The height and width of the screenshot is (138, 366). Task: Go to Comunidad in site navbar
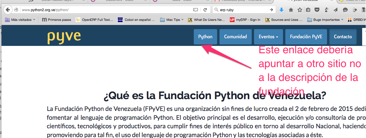tap(235, 37)
